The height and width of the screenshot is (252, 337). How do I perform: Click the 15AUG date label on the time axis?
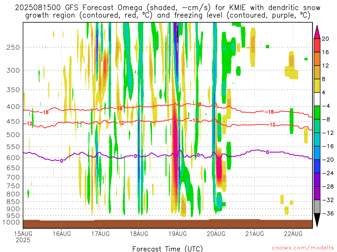tap(23, 234)
